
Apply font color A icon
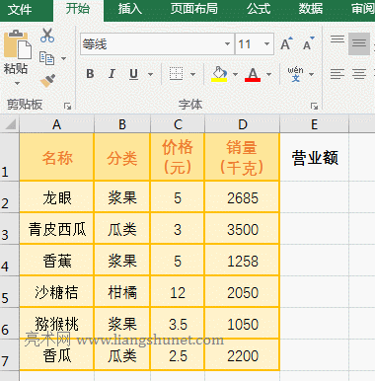coord(253,74)
